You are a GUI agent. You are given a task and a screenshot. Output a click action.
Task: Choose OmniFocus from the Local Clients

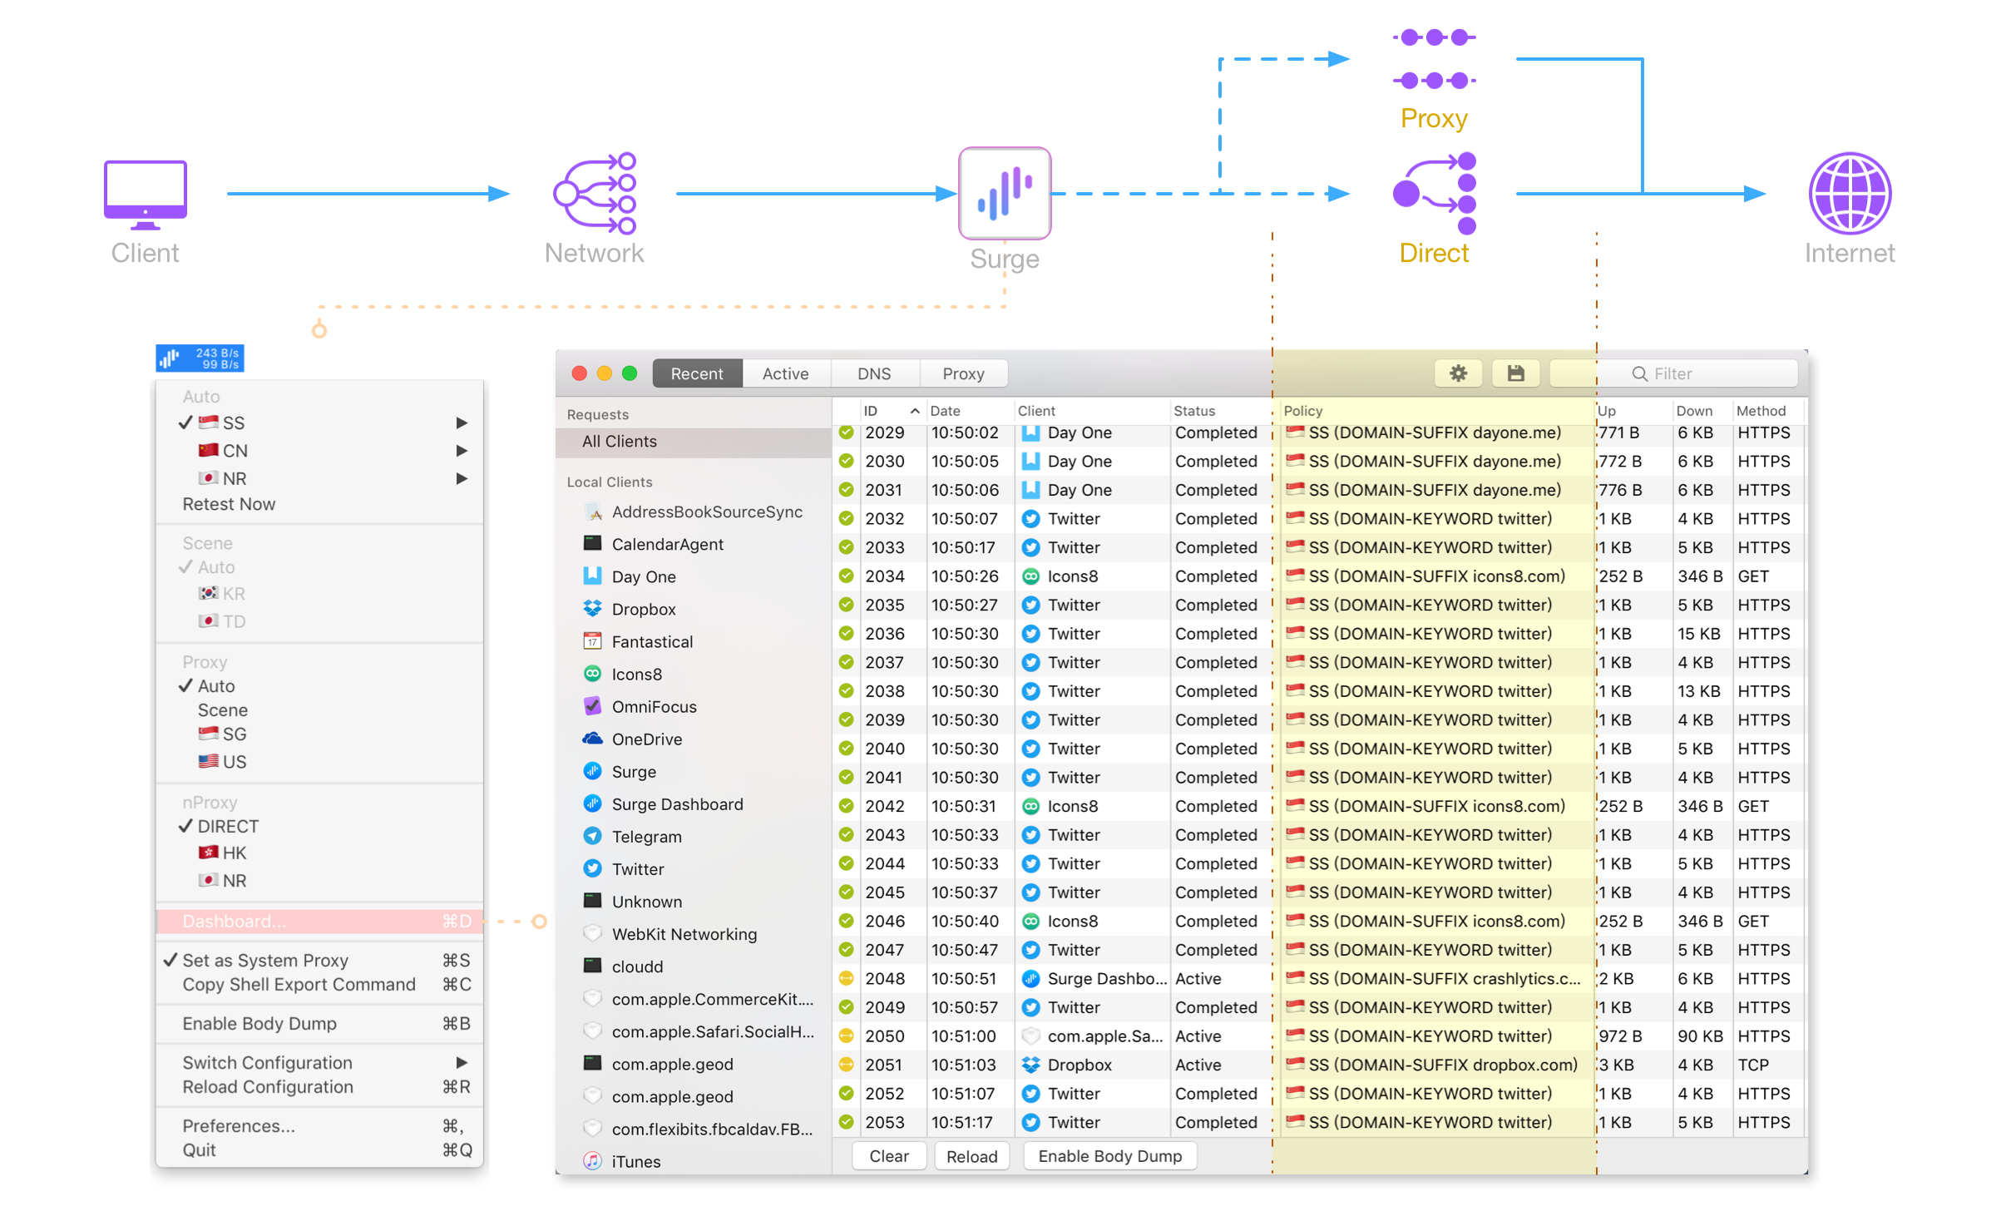coord(654,706)
